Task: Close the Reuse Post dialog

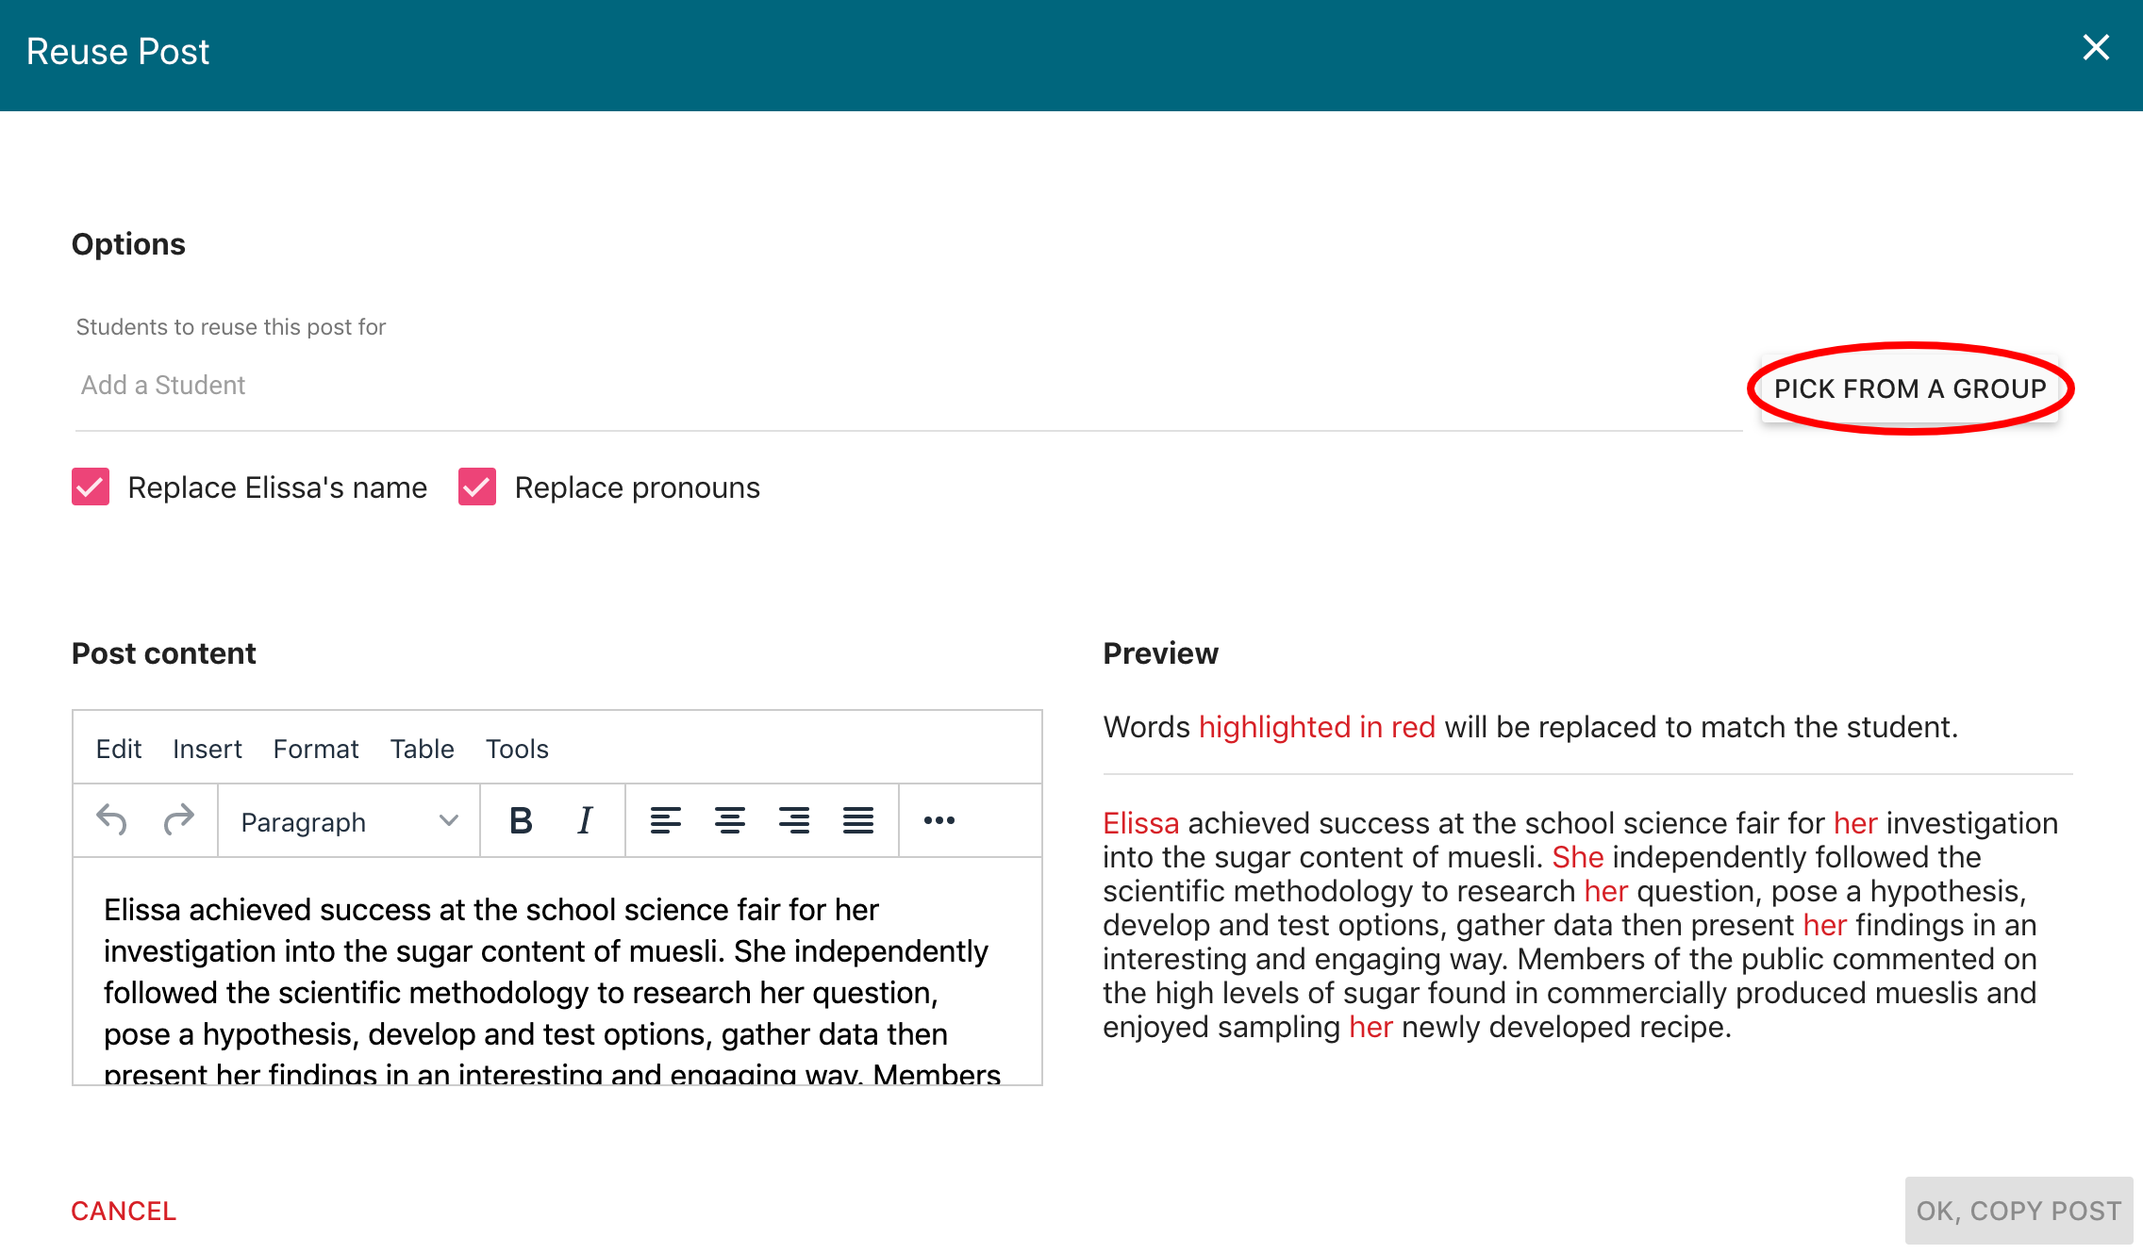Action: [2096, 48]
